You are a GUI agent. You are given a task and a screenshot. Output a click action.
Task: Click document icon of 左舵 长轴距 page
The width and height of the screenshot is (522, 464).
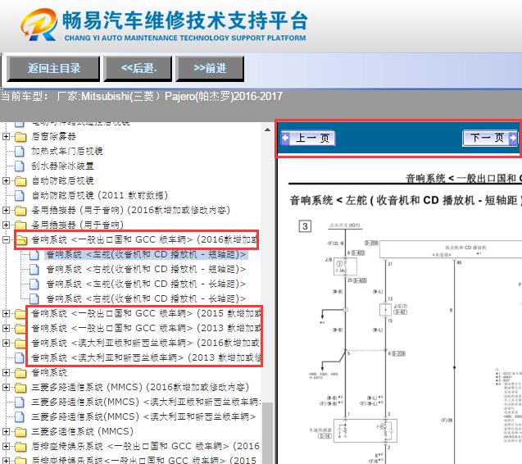[x=34, y=284]
